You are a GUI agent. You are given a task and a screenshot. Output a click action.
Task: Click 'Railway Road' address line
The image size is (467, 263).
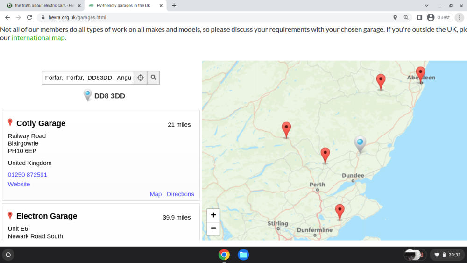27,136
